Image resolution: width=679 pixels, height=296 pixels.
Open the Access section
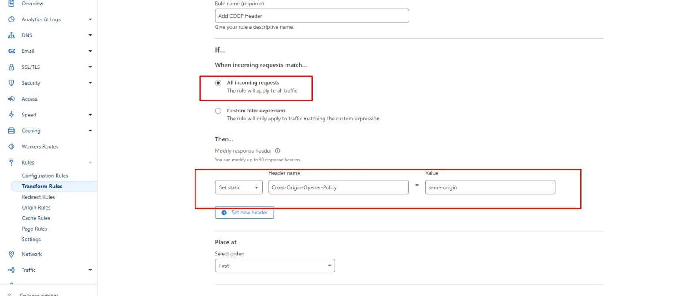30,99
